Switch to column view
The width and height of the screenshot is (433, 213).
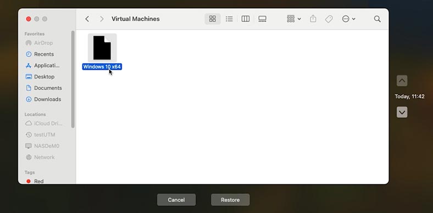click(246, 19)
